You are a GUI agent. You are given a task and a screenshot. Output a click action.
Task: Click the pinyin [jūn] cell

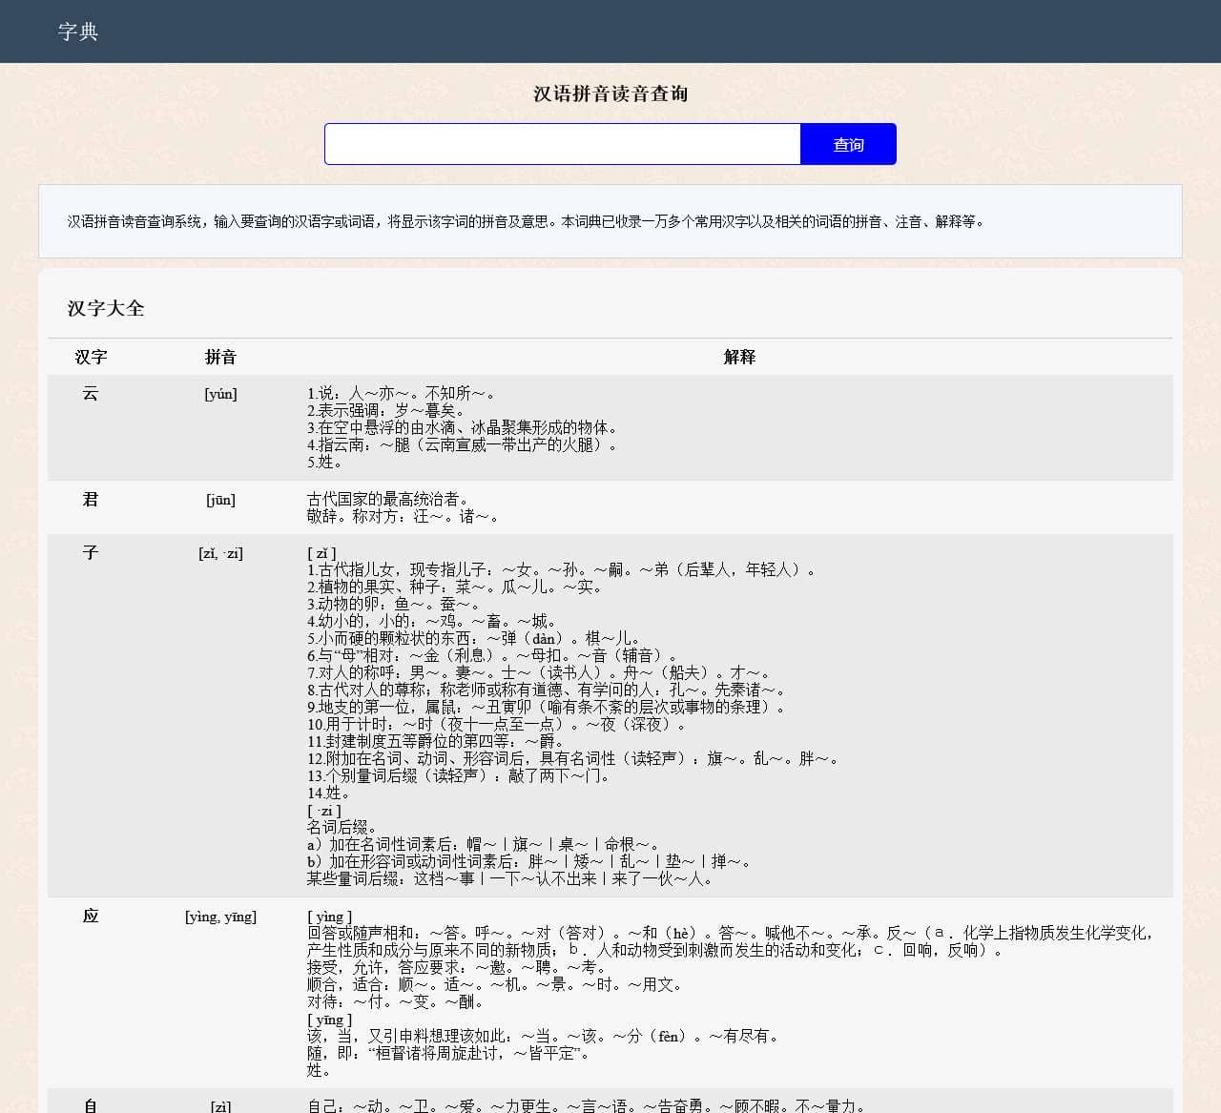pos(220,500)
